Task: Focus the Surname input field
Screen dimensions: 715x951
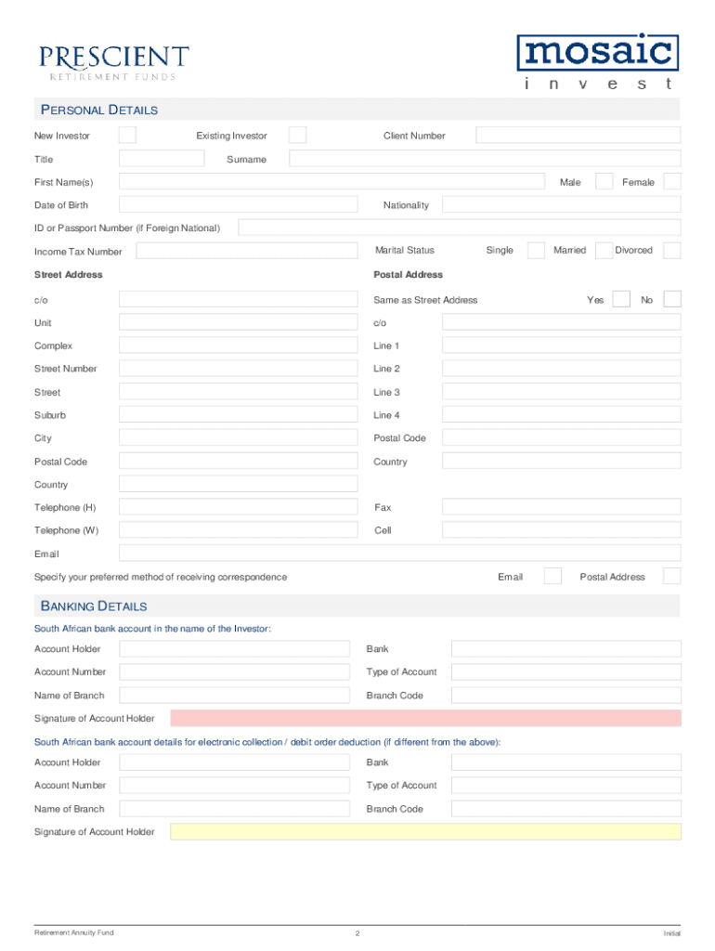Action: (485, 159)
